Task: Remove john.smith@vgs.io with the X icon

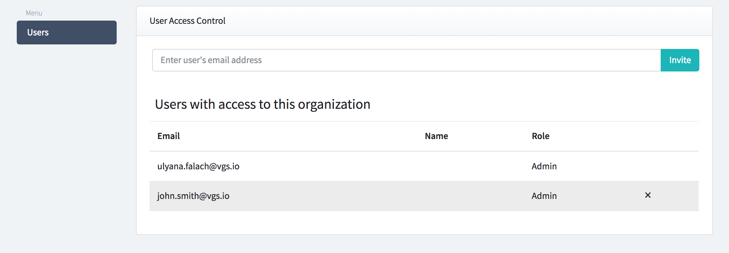Action: [x=648, y=195]
